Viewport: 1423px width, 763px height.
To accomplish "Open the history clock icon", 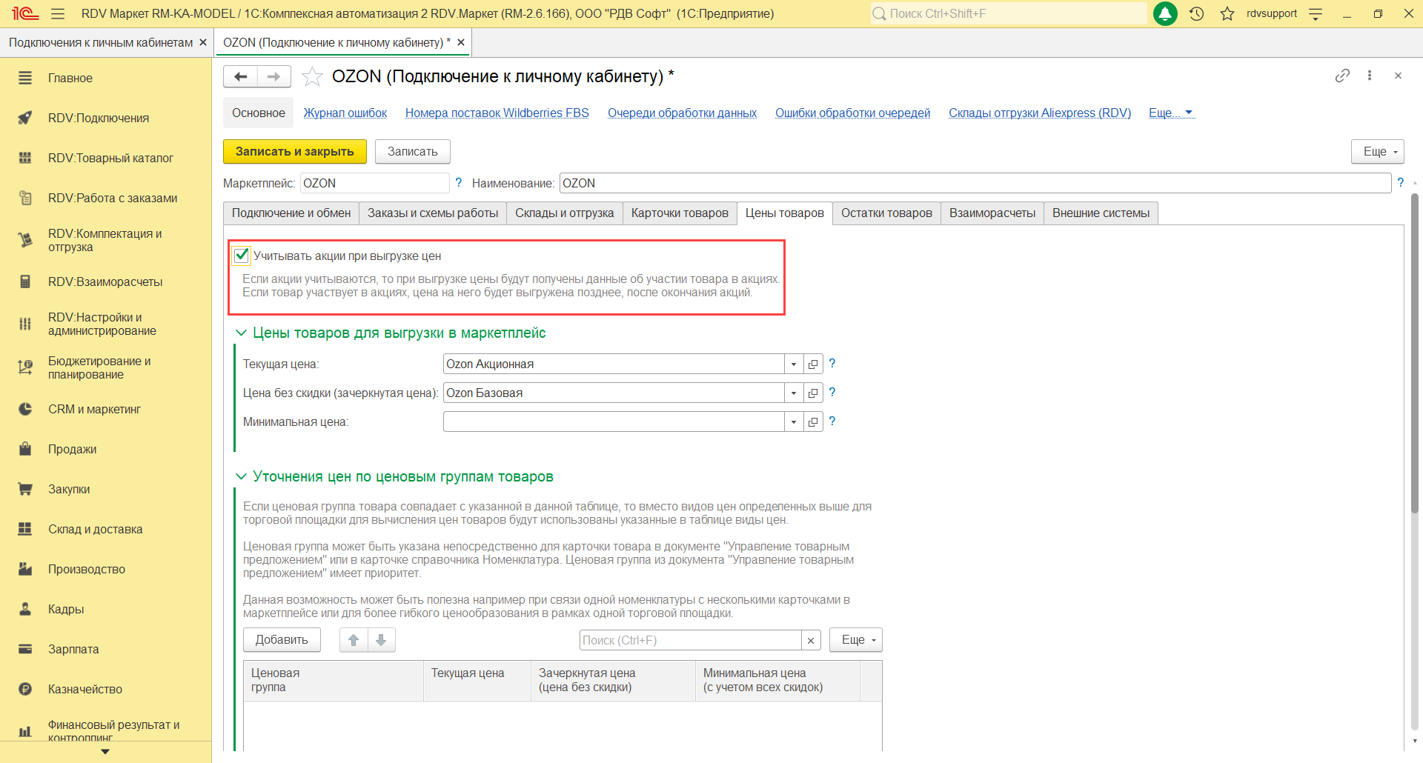I will (x=1196, y=13).
